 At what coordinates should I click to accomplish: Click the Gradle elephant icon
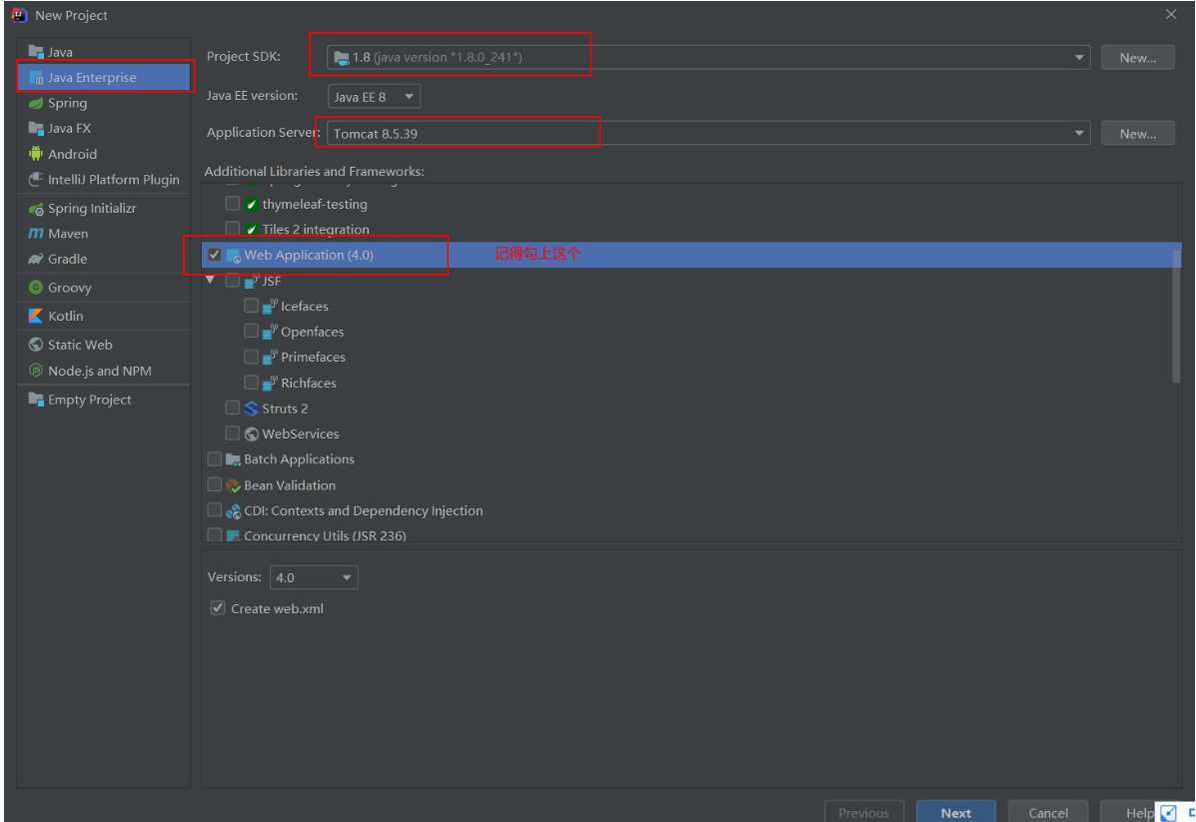click(36, 260)
